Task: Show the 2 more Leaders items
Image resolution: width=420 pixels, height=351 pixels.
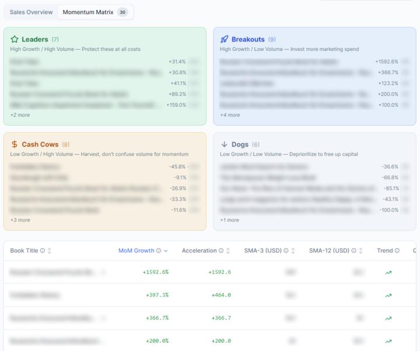Action: coord(20,115)
